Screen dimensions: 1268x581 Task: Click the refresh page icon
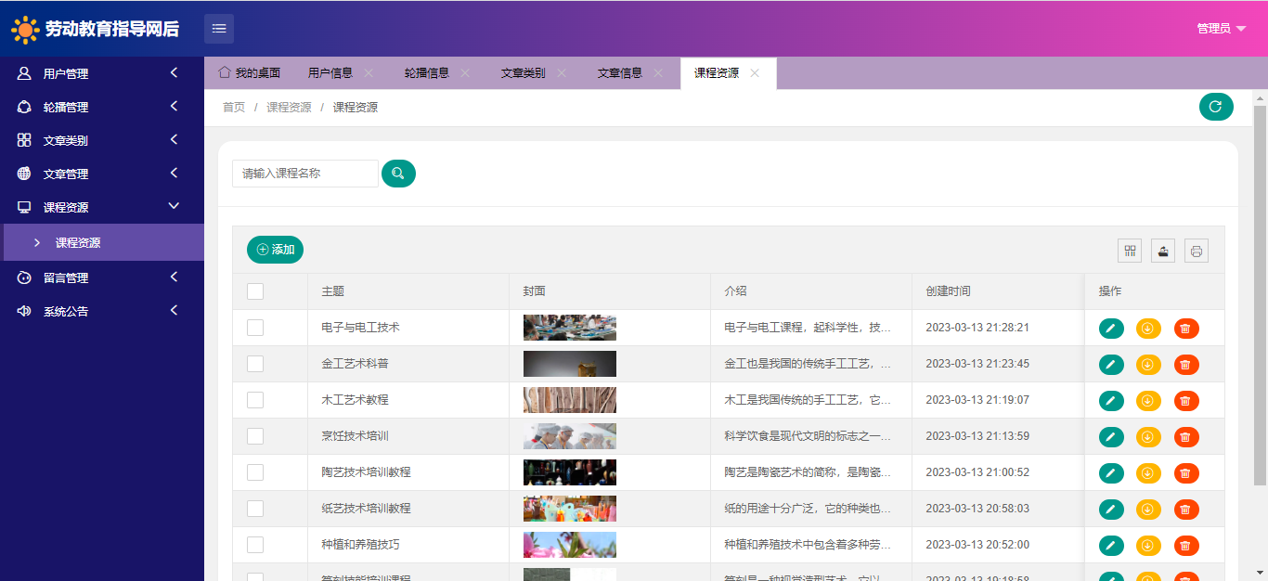1216,107
